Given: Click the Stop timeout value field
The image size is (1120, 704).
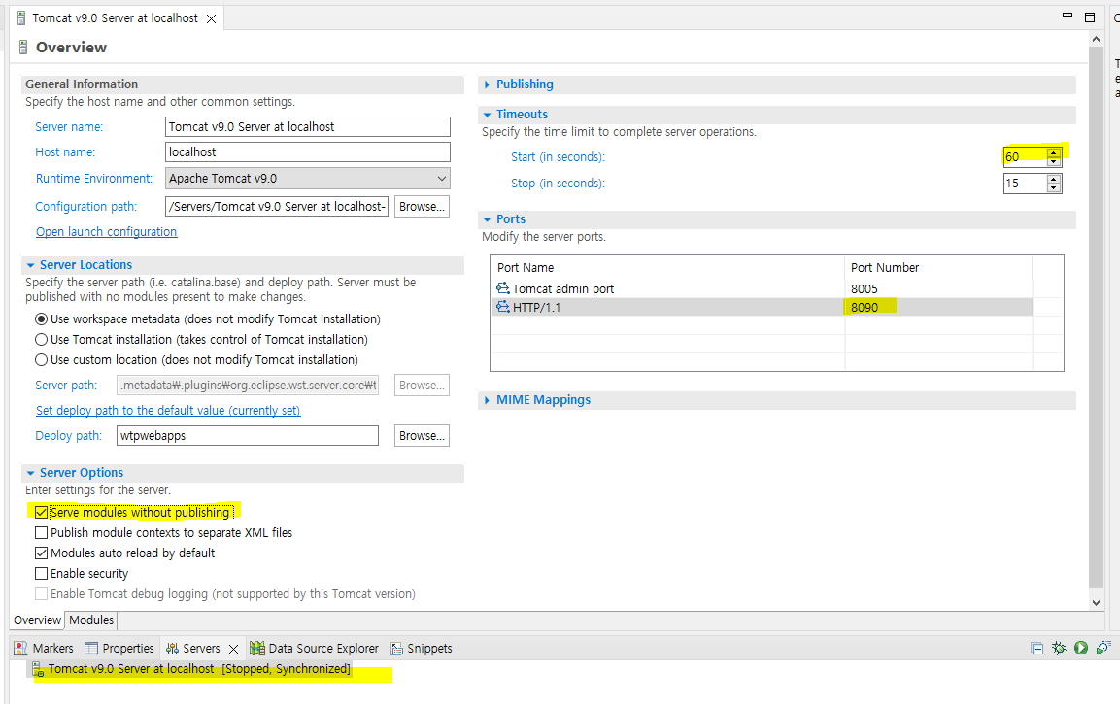Looking at the screenshot, I should [x=1025, y=184].
